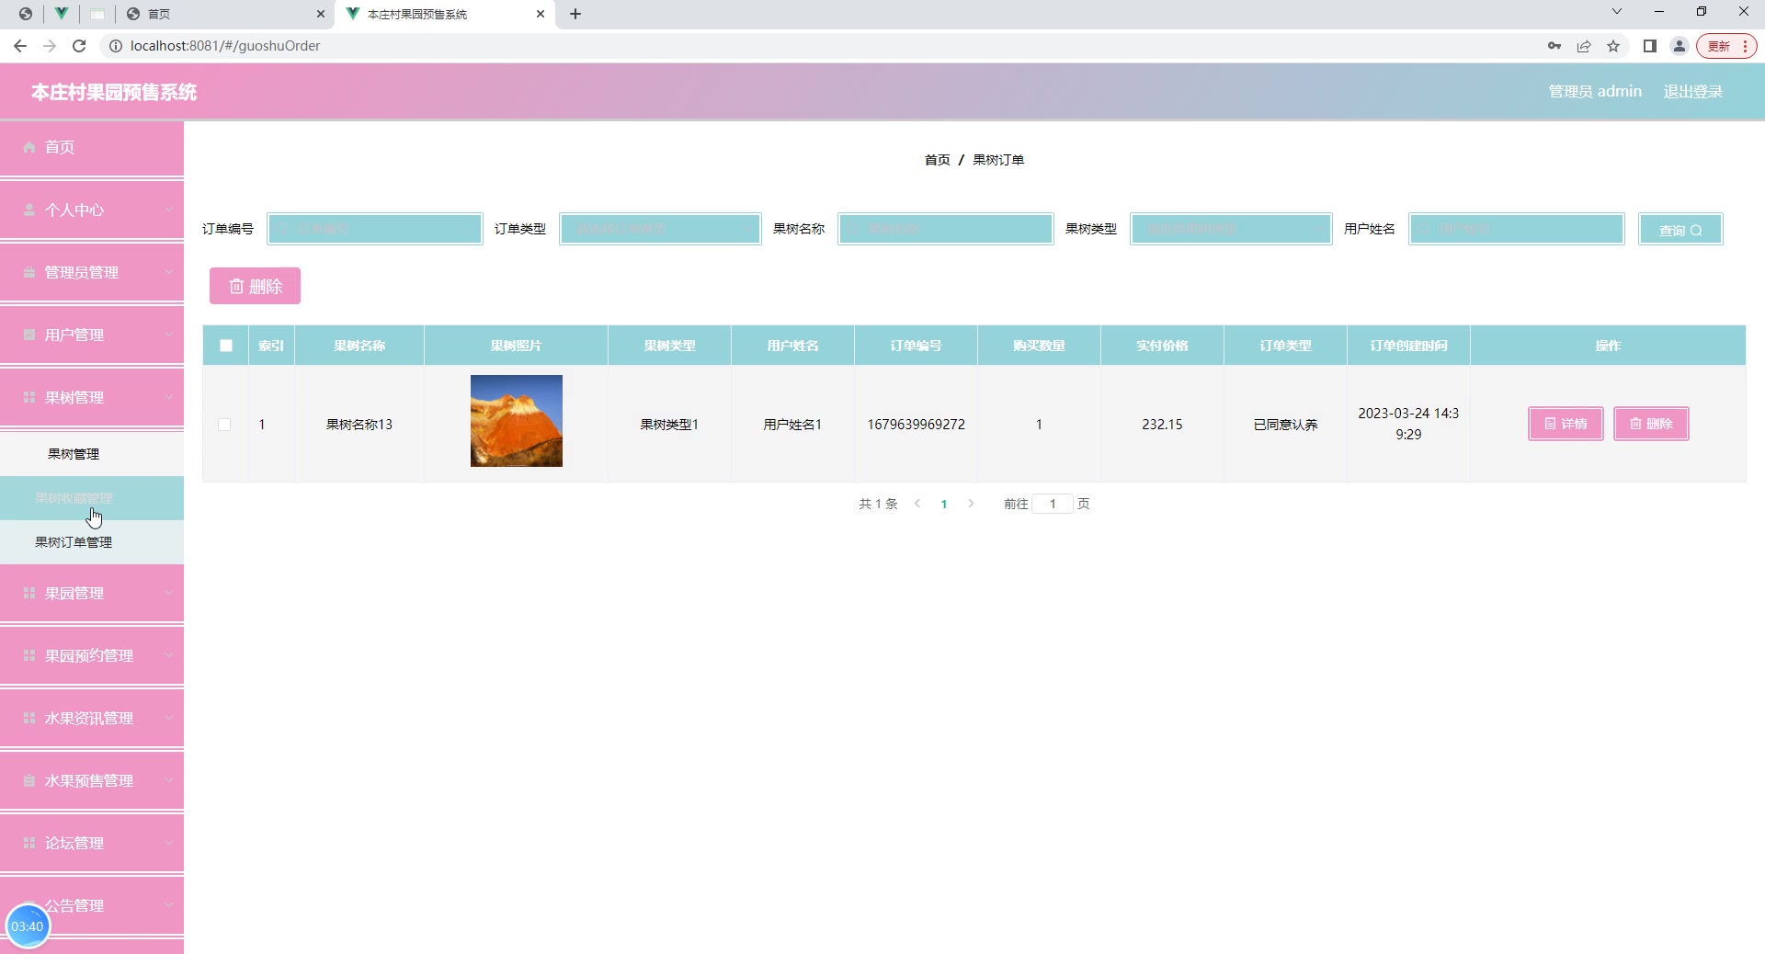Open the saved passwords key icon
The image size is (1765, 954).
tap(1554, 46)
